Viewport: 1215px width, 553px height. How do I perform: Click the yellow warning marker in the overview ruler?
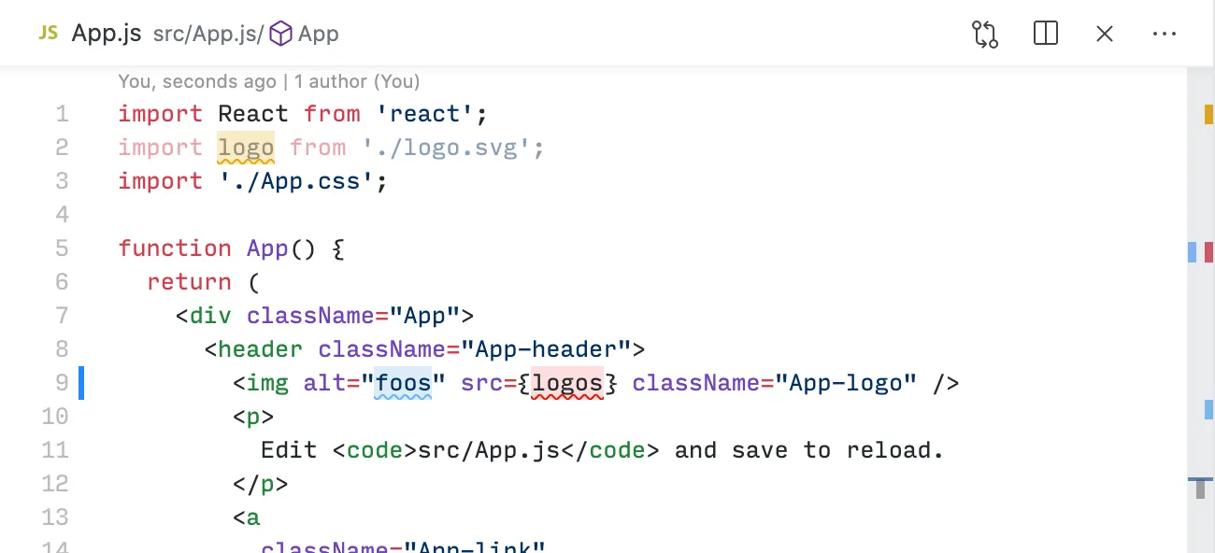click(1208, 114)
